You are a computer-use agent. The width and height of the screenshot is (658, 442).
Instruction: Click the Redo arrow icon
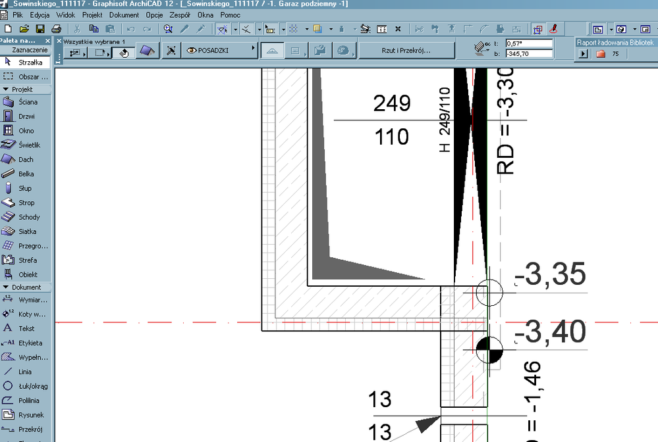point(147,29)
